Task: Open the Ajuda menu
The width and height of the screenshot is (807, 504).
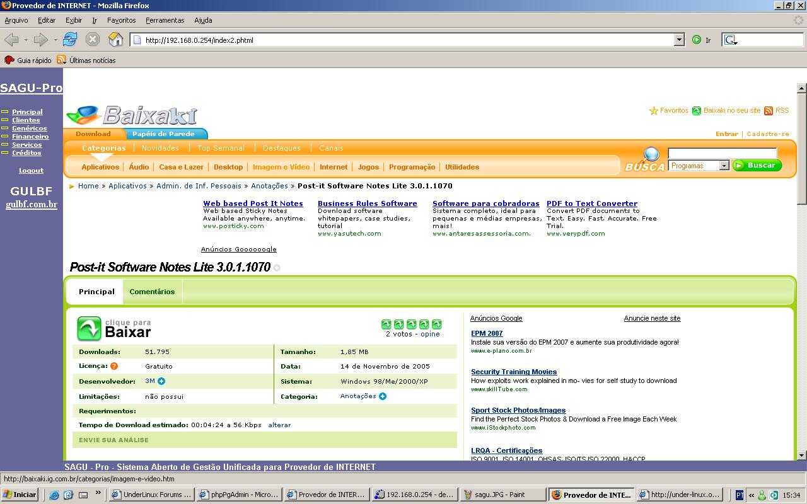Action: point(203,20)
